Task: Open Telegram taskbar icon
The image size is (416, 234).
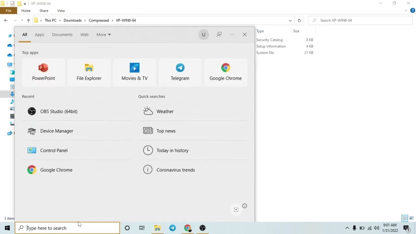Action: point(173,228)
